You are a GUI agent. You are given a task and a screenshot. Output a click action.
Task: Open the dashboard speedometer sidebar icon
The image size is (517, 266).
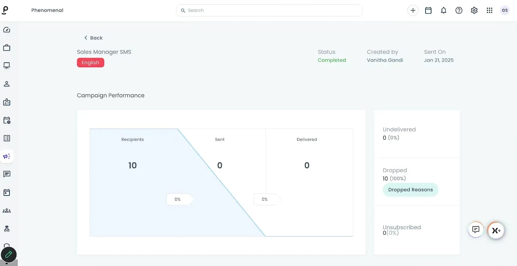tap(7, 30)
